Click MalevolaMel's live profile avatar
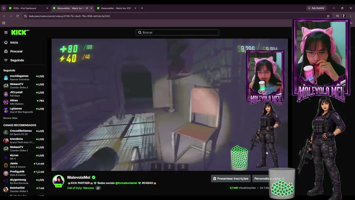This screenshot has width=355, height=200. [59, 181]
